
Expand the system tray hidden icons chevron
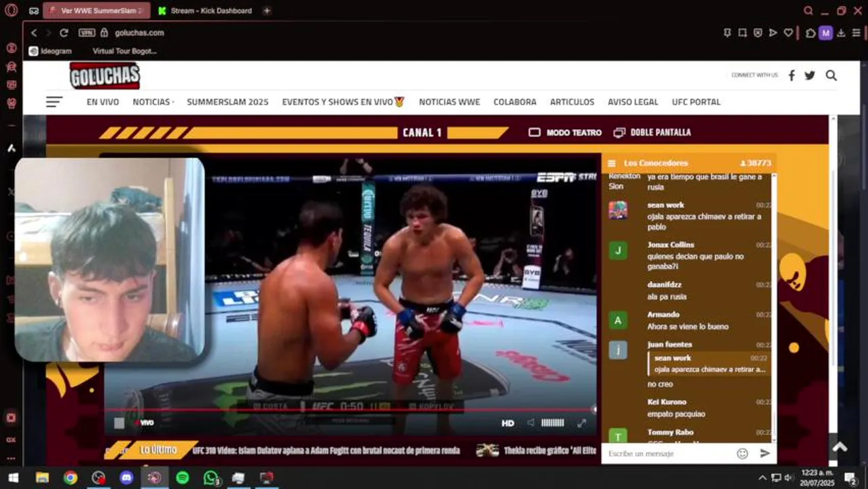[762, 478]
